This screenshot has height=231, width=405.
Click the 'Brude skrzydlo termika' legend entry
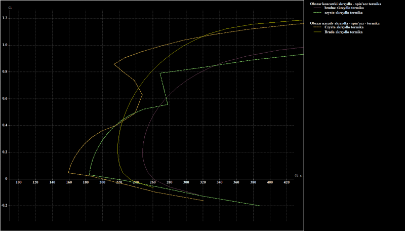click(x=344, y=32)
